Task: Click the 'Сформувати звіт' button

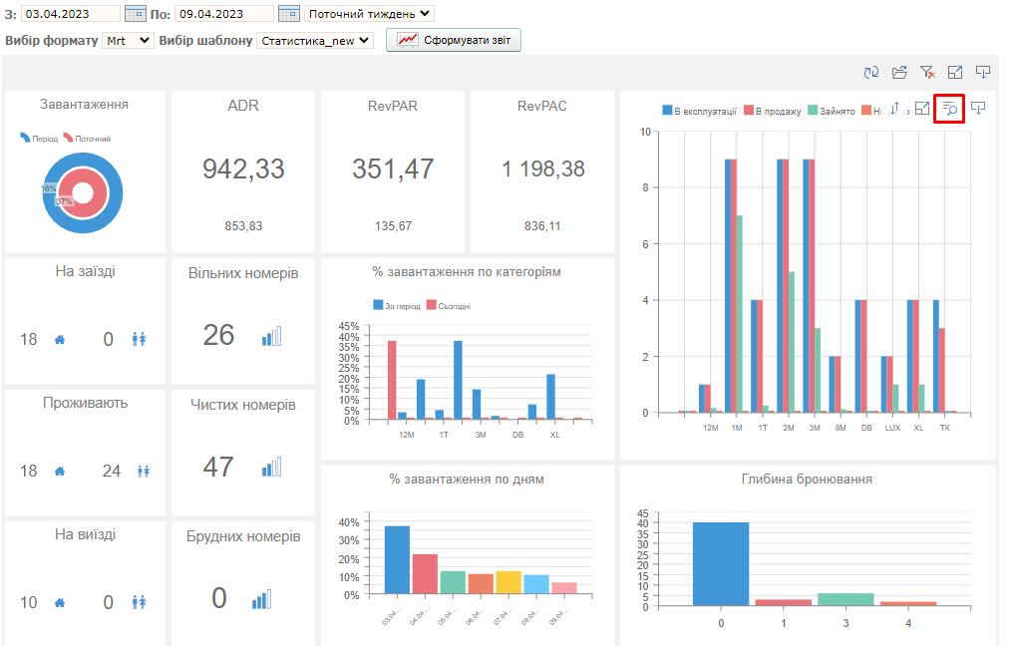Action: pos(454,40)
